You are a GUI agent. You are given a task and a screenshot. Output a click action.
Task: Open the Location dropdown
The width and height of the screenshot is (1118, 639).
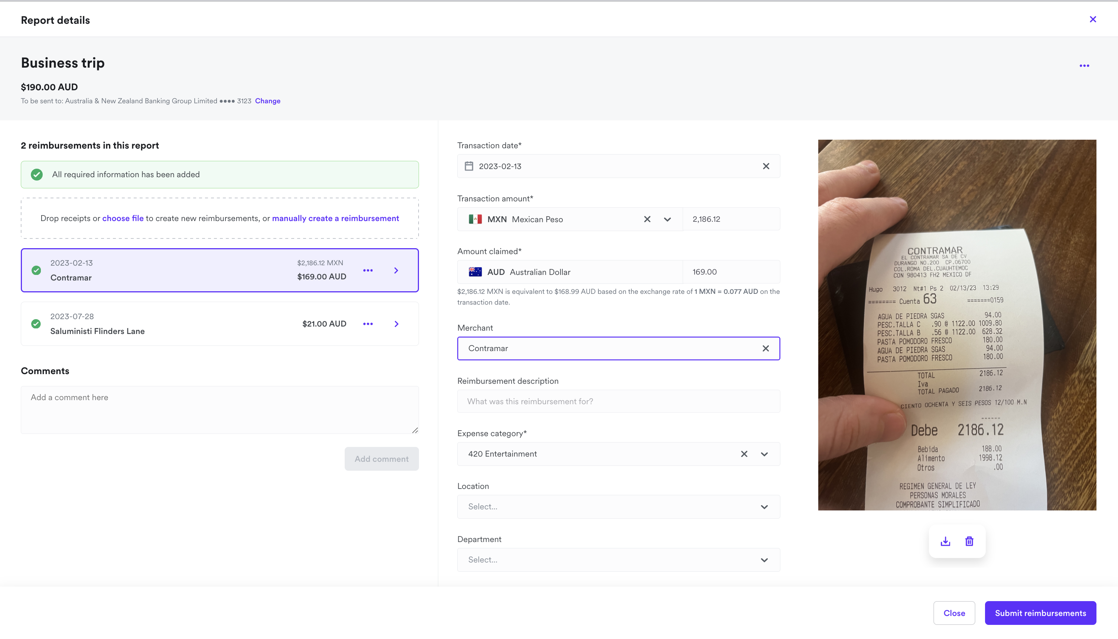pyautogui.click(x=618, y=506)
